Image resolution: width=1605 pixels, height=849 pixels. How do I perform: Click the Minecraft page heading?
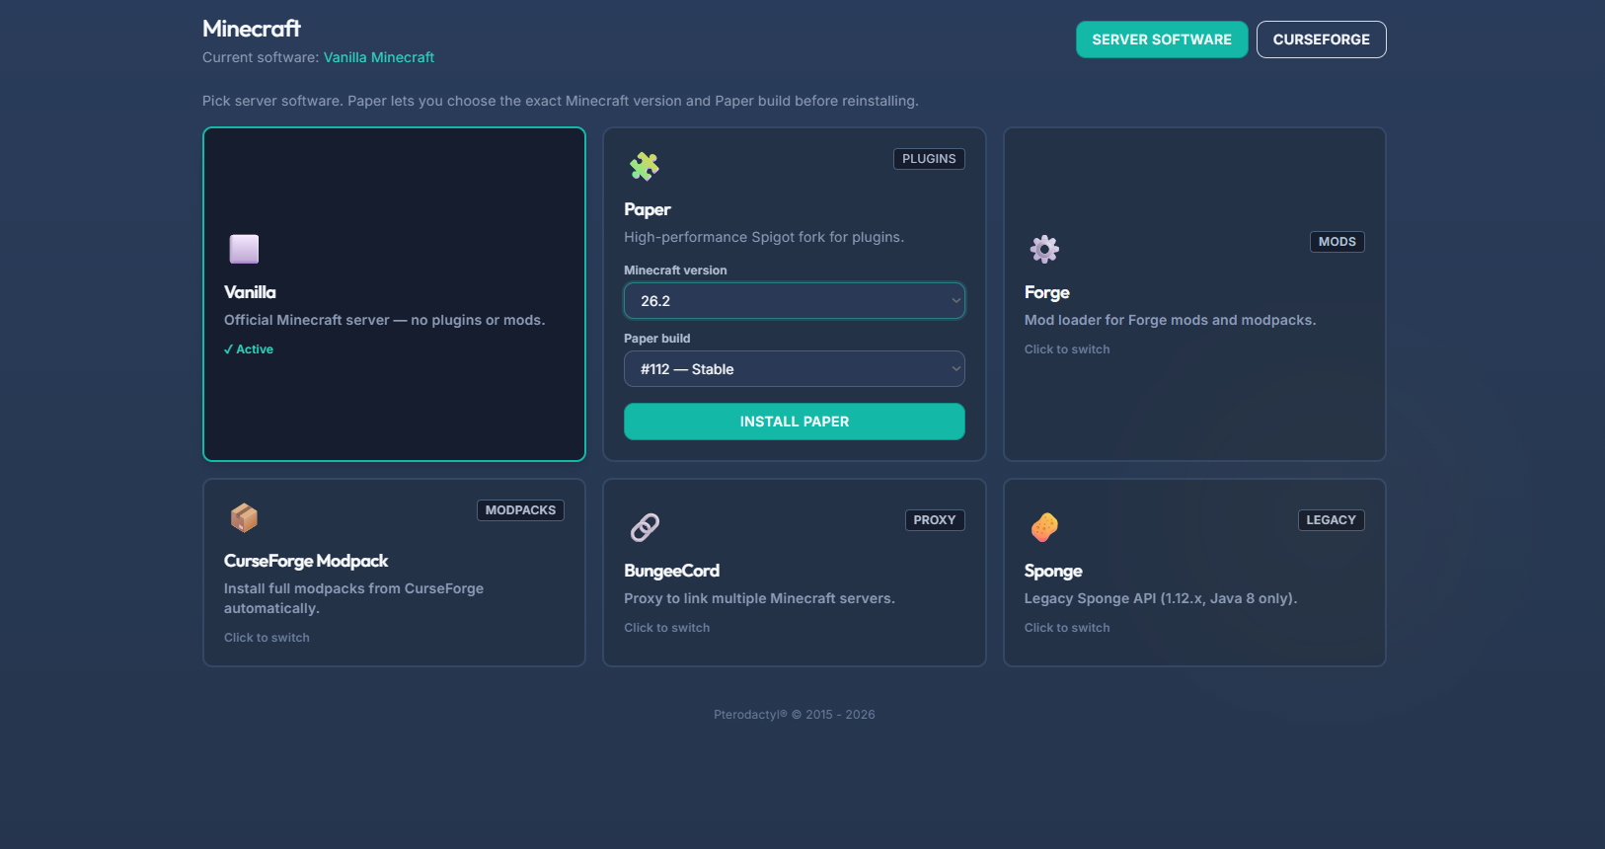click(252, 29)
